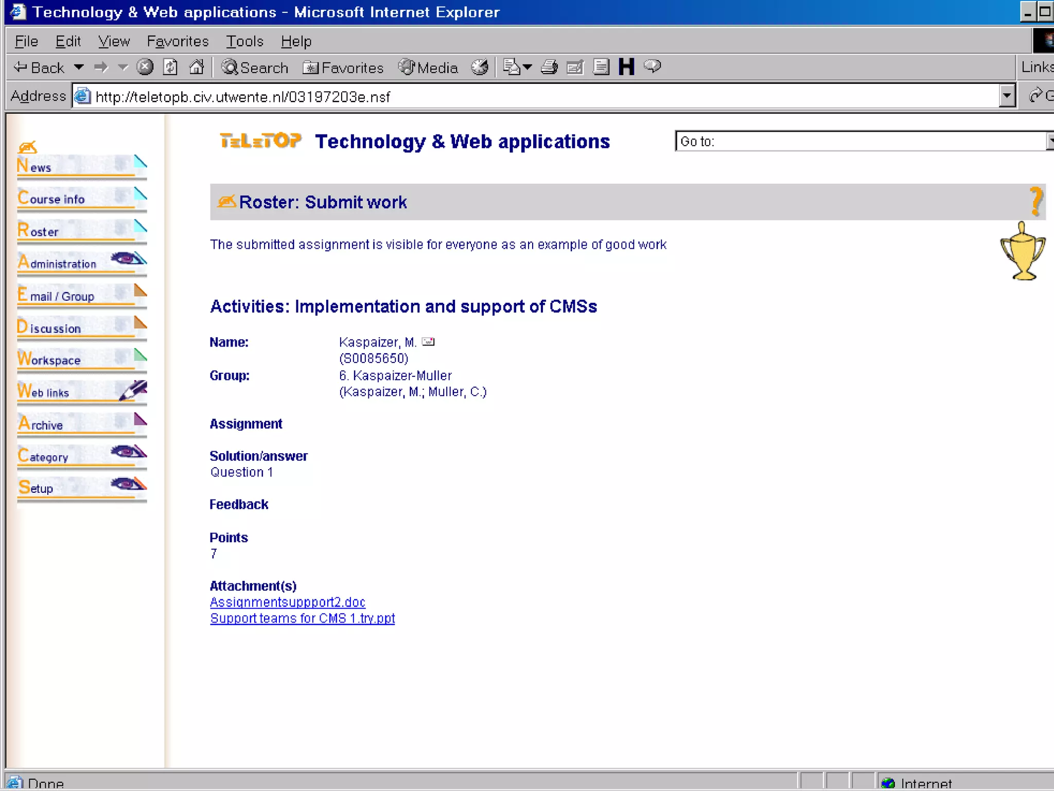Click the Print toolbar icon
The image size is (1054, 791).
[x=549, y=67]
